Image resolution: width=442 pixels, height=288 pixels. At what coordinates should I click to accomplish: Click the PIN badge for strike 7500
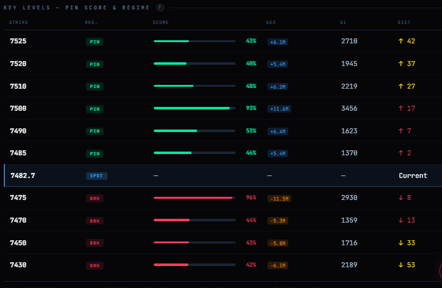[95, 109]
